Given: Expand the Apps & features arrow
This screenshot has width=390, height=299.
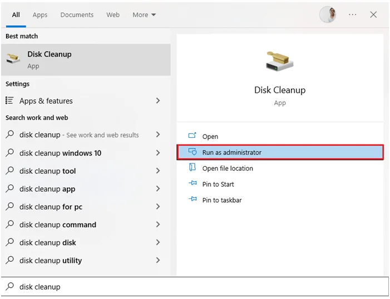Looking at the screenshot, I should [157, 101].
